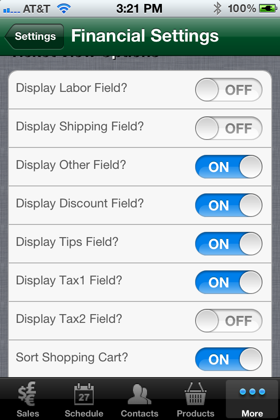280x420 pixels.
Task: Enable Display Tax2 Field toggle
Action: pos(228,321)
